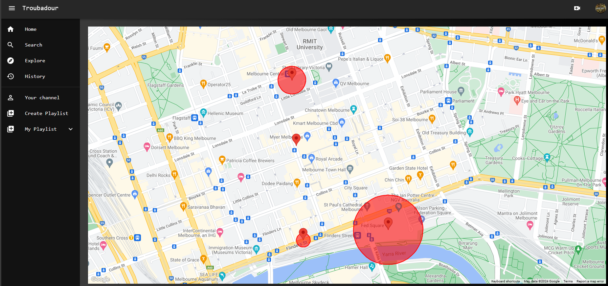Click the Search magnifier icon

[x=11, y=45]
